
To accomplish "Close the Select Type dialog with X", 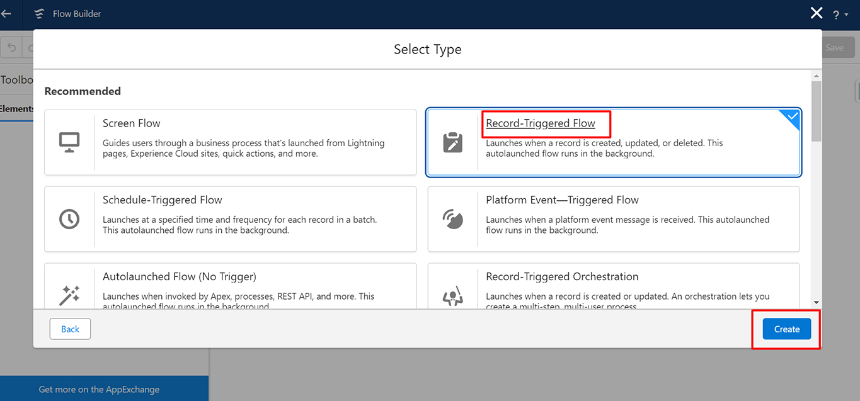I will tap(817, 13).
